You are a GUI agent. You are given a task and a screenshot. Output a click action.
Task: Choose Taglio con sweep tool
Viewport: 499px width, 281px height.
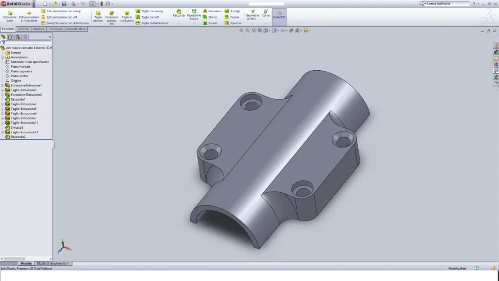tap(149, 11)
